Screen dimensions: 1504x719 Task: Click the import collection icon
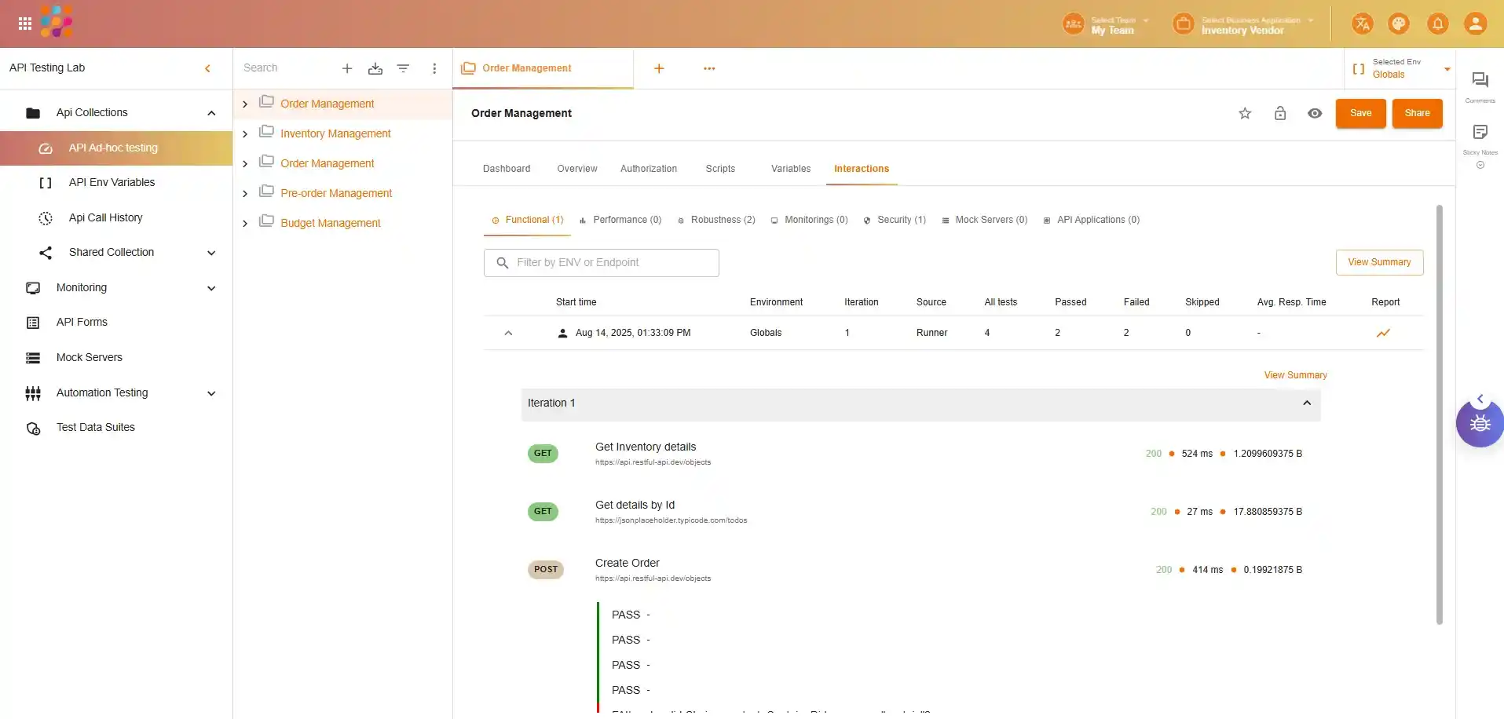point(375,69)
